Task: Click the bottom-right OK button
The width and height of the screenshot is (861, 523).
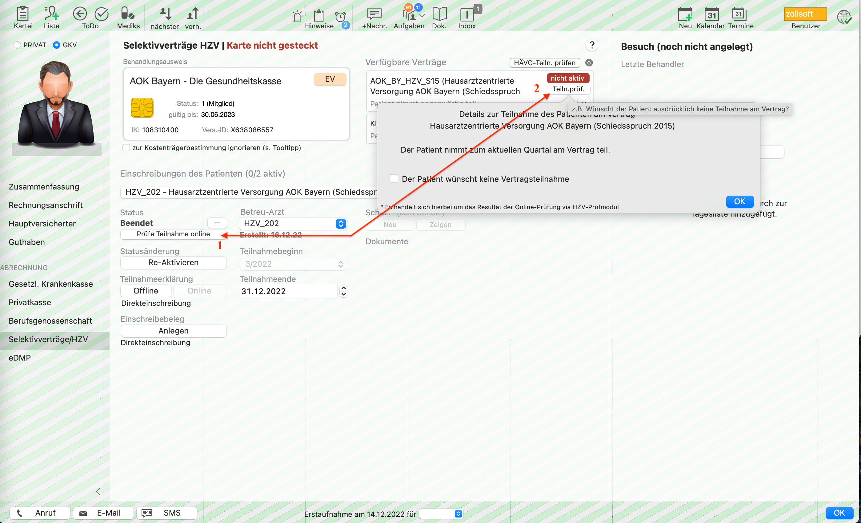Action: tap(839, 513)
